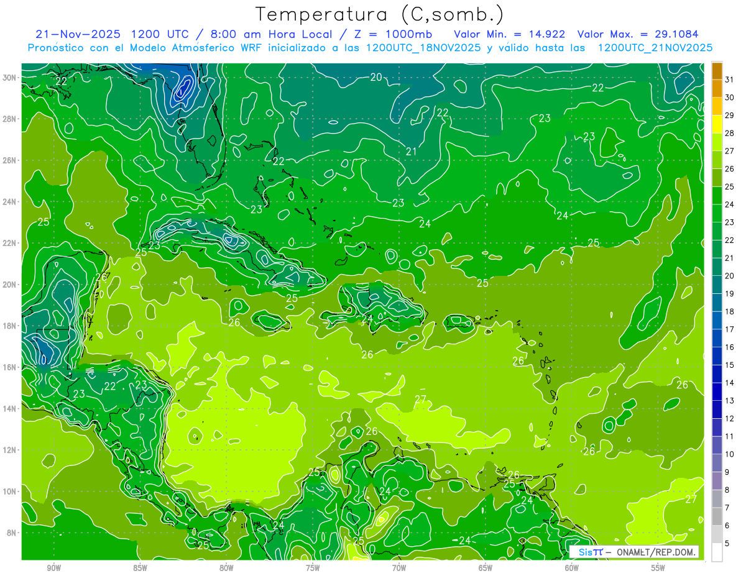Image resolution: width=746 pixels, height=576 pixels.
Task: Click the '90W' longitude axis label
Action: click(53, 568)
